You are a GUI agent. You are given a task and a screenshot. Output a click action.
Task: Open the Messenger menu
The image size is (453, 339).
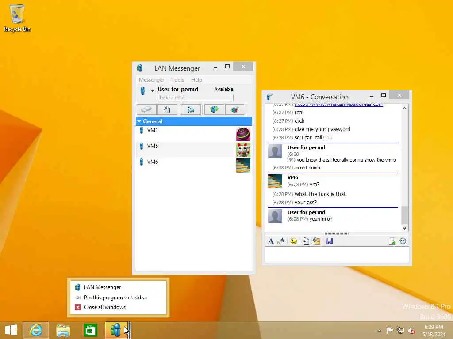[x=151, y=80]
